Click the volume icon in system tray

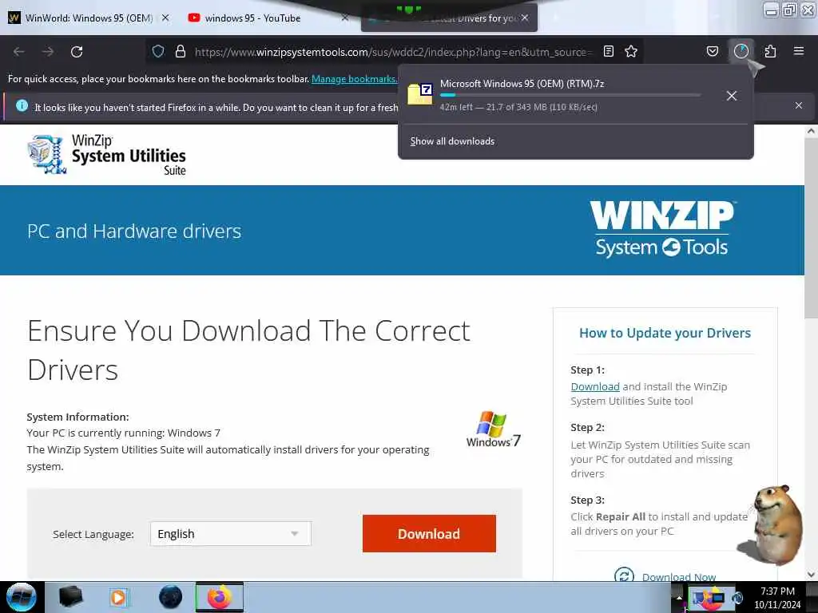coord(737,598)
